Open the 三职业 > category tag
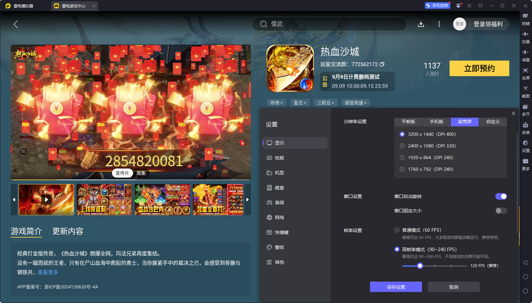 coord(326,103)
